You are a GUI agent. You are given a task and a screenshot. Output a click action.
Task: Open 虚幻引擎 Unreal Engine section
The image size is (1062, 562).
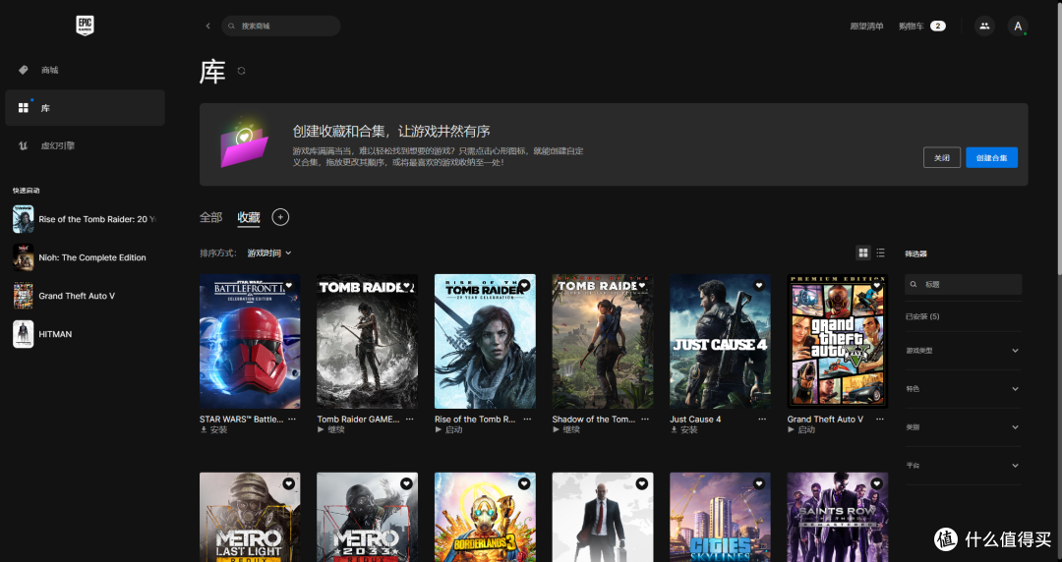(x=85, y=145)
